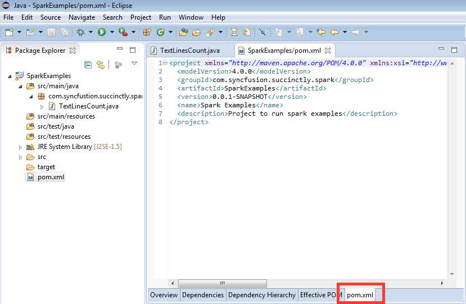Toggle the skip breakpoints toolbar icon
Viewport: 466px width, 304px height.
(263, 32)
